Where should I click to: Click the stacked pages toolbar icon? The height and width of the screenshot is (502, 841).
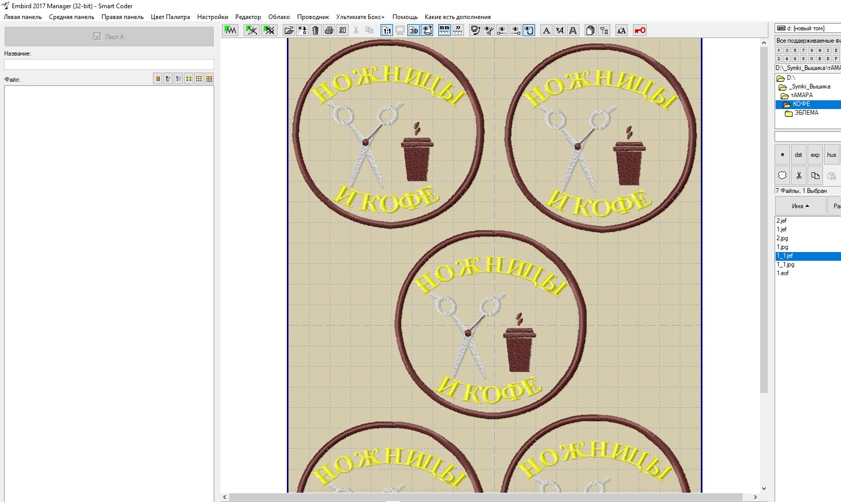[591, 30]
